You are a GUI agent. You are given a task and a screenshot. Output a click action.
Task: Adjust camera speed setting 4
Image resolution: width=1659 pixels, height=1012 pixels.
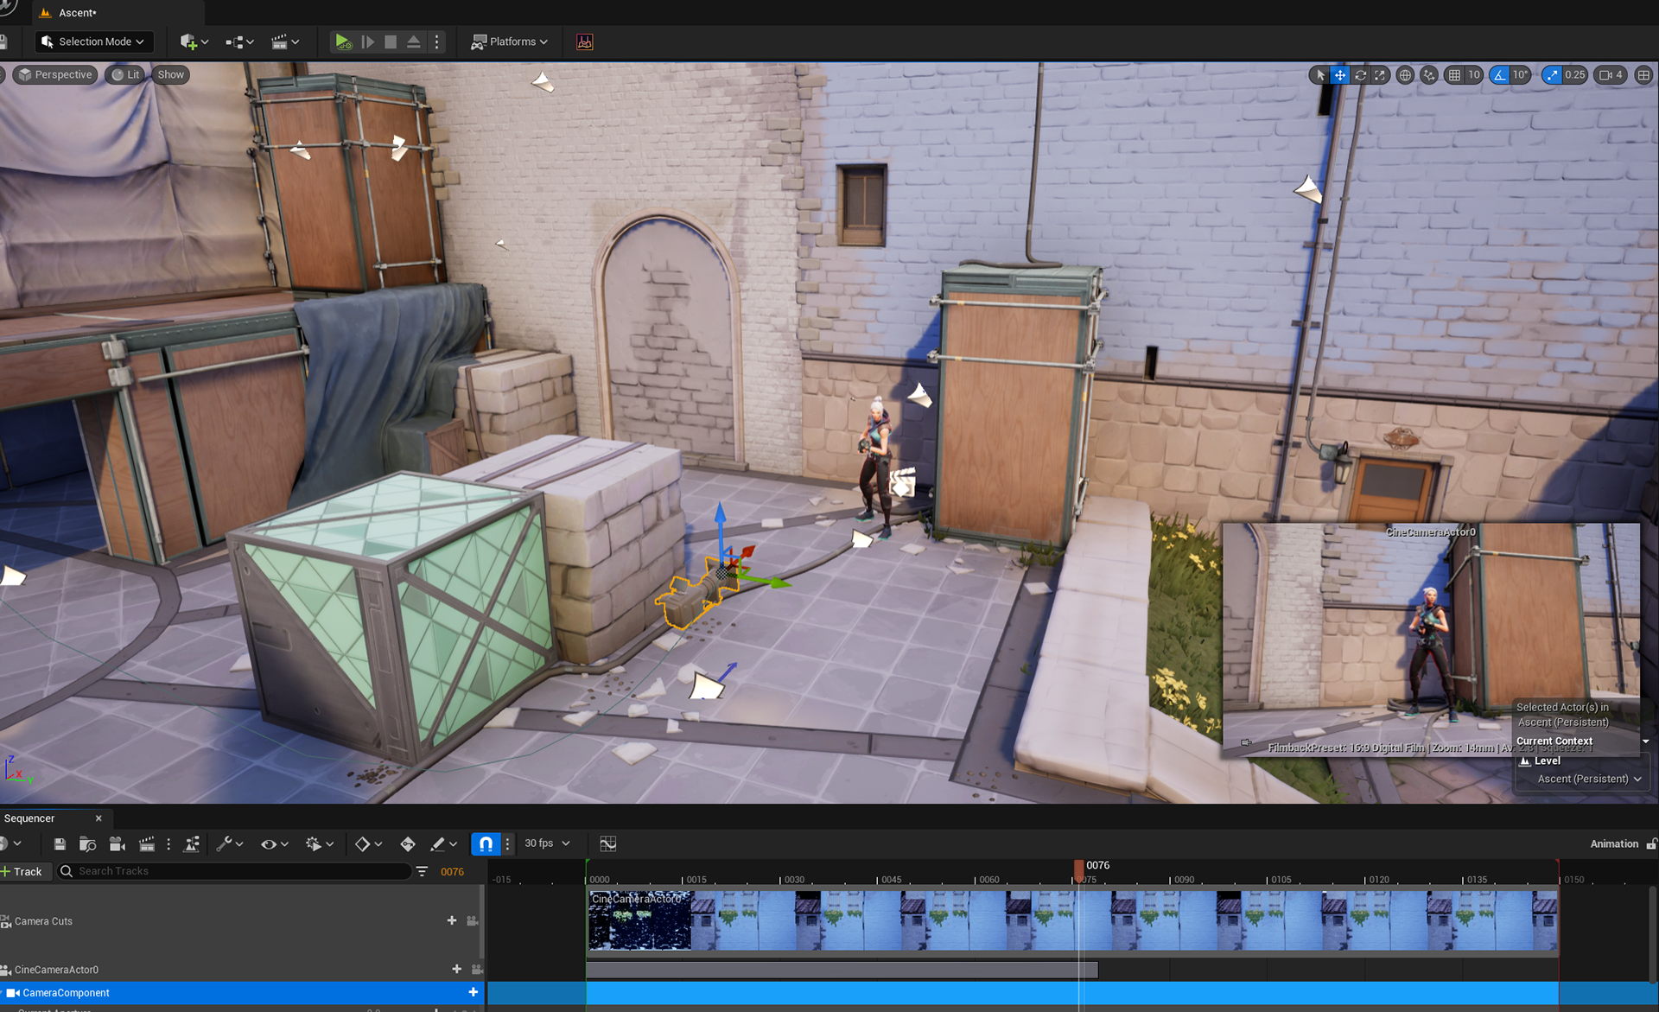(1611, 75)
